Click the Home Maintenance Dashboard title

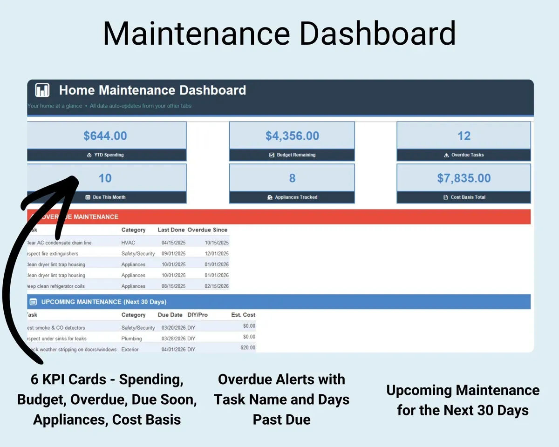click(152, 90)
